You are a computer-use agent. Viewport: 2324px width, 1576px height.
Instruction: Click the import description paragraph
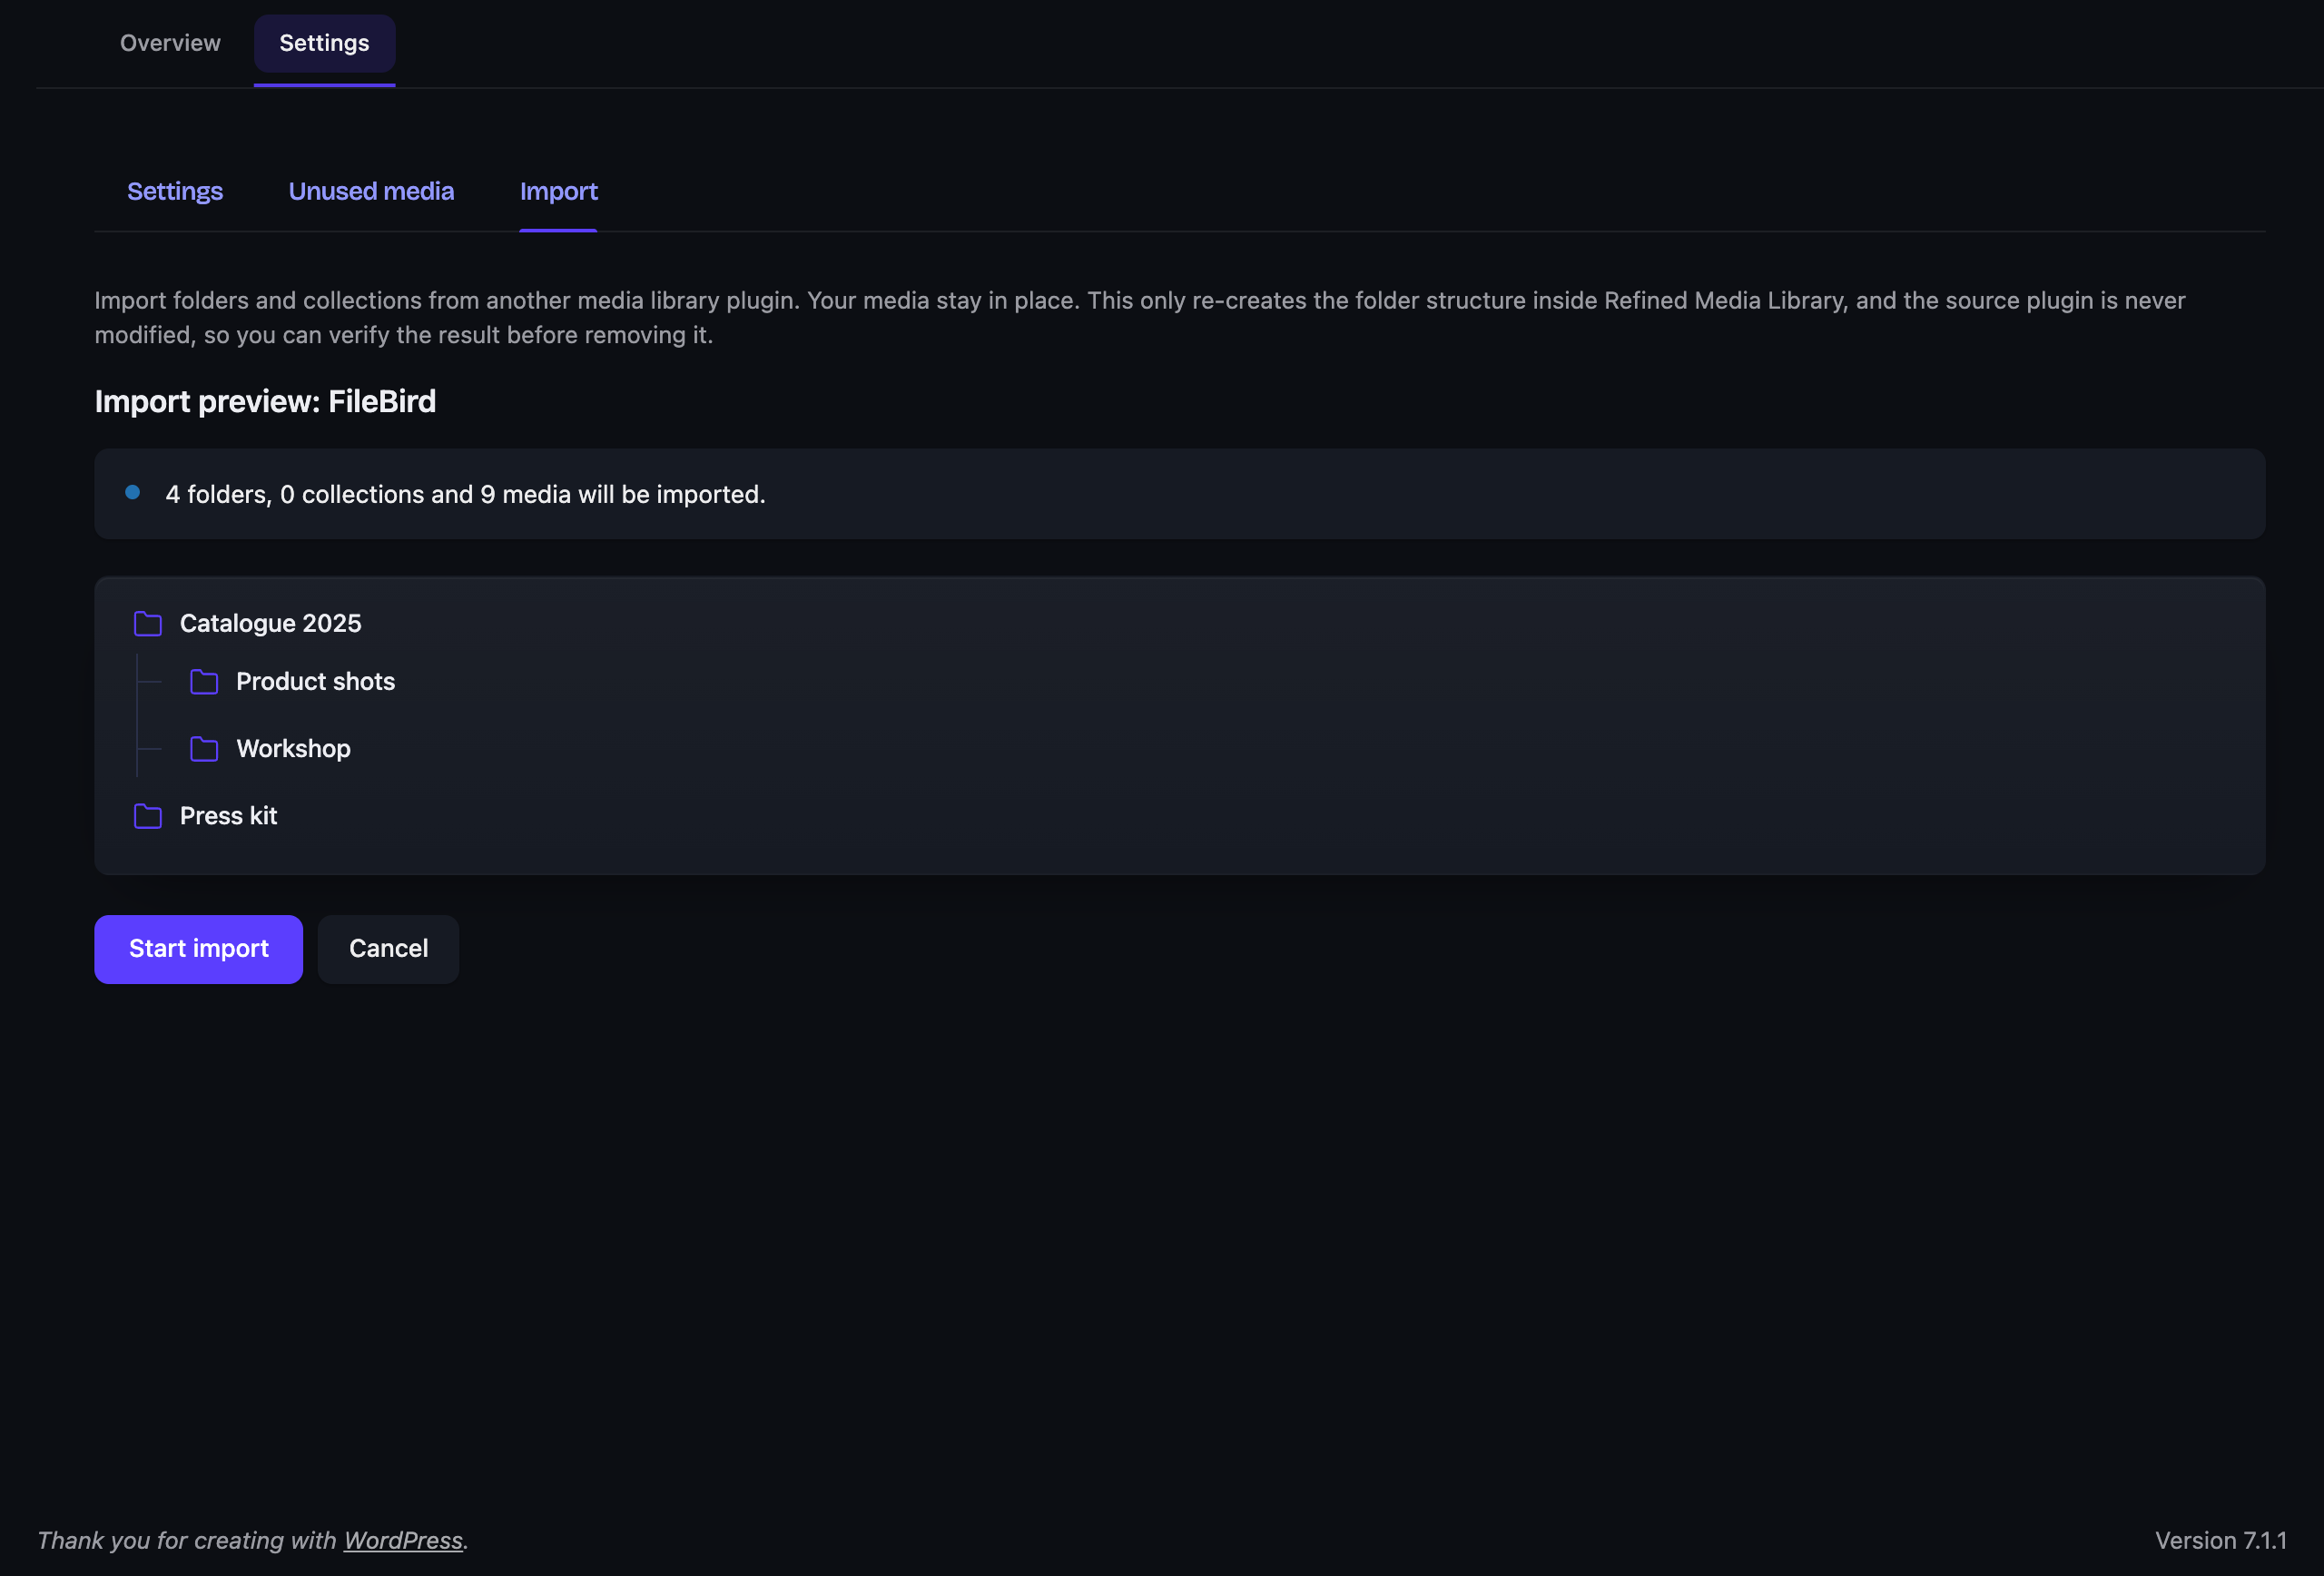pyautogui.click(x=1140, y=318)
